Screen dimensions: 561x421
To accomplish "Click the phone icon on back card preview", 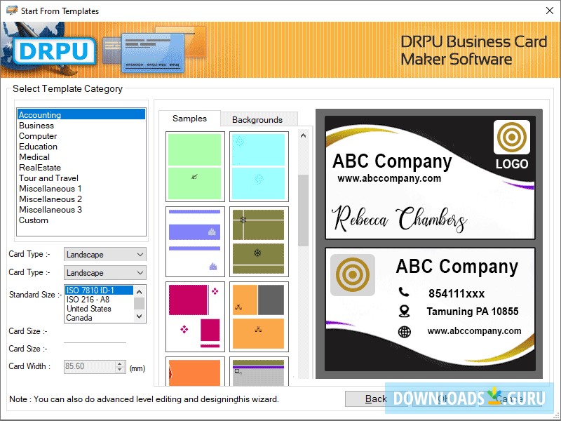I will pos(404,292).
